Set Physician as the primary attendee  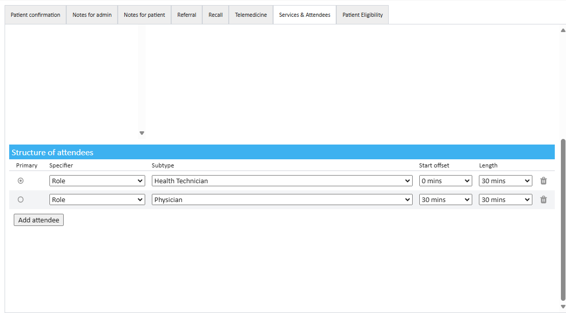click(x=21, y=200)
